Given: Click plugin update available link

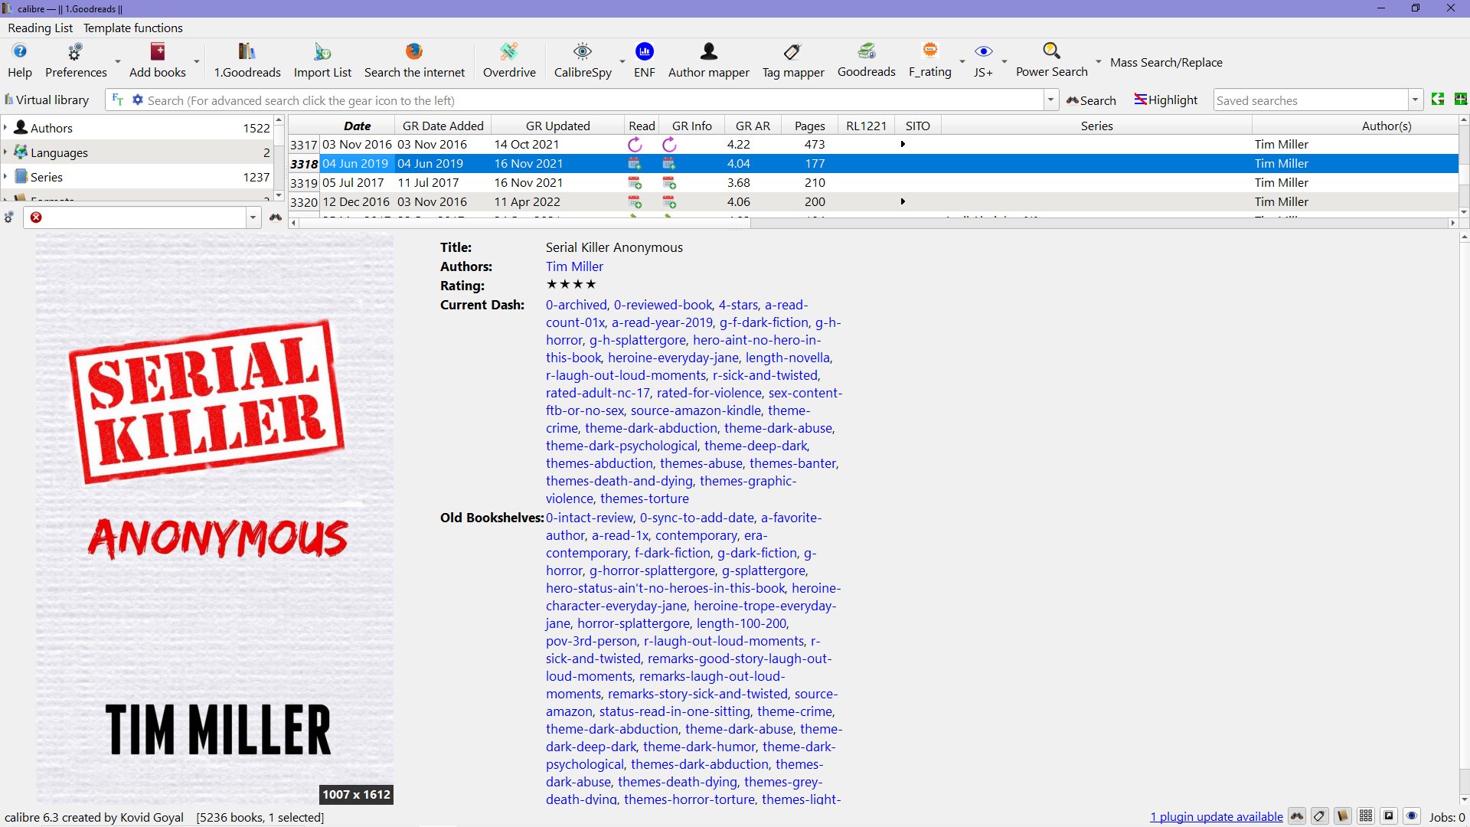Looking at the screenshot, I should click(1216, 817).
